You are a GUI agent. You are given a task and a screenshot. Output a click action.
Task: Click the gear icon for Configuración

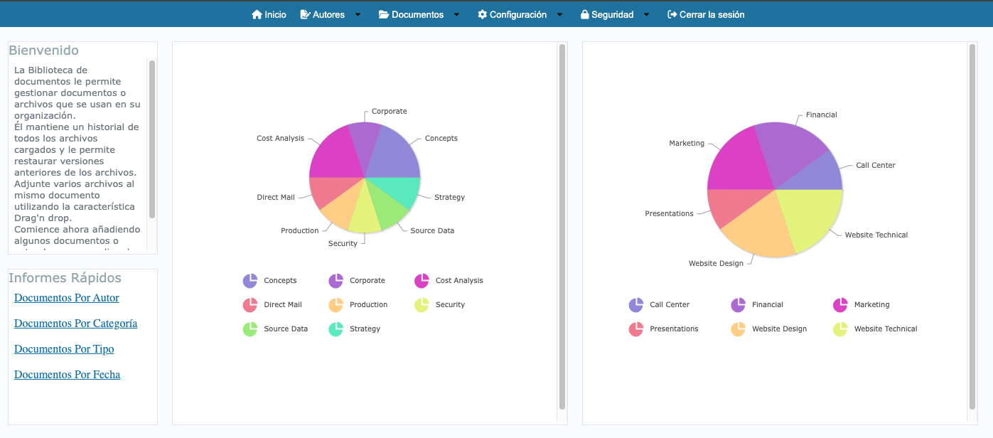click(x=482, y=14)
